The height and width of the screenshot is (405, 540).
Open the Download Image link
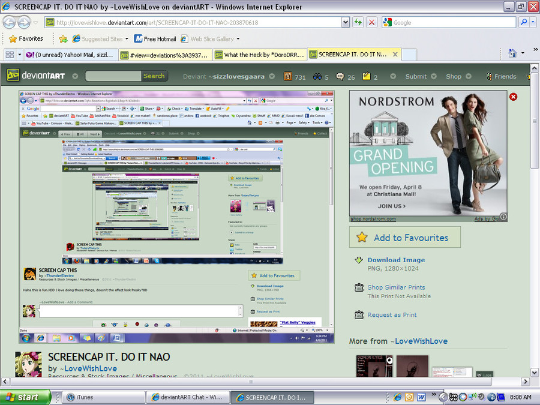(396, 260)
